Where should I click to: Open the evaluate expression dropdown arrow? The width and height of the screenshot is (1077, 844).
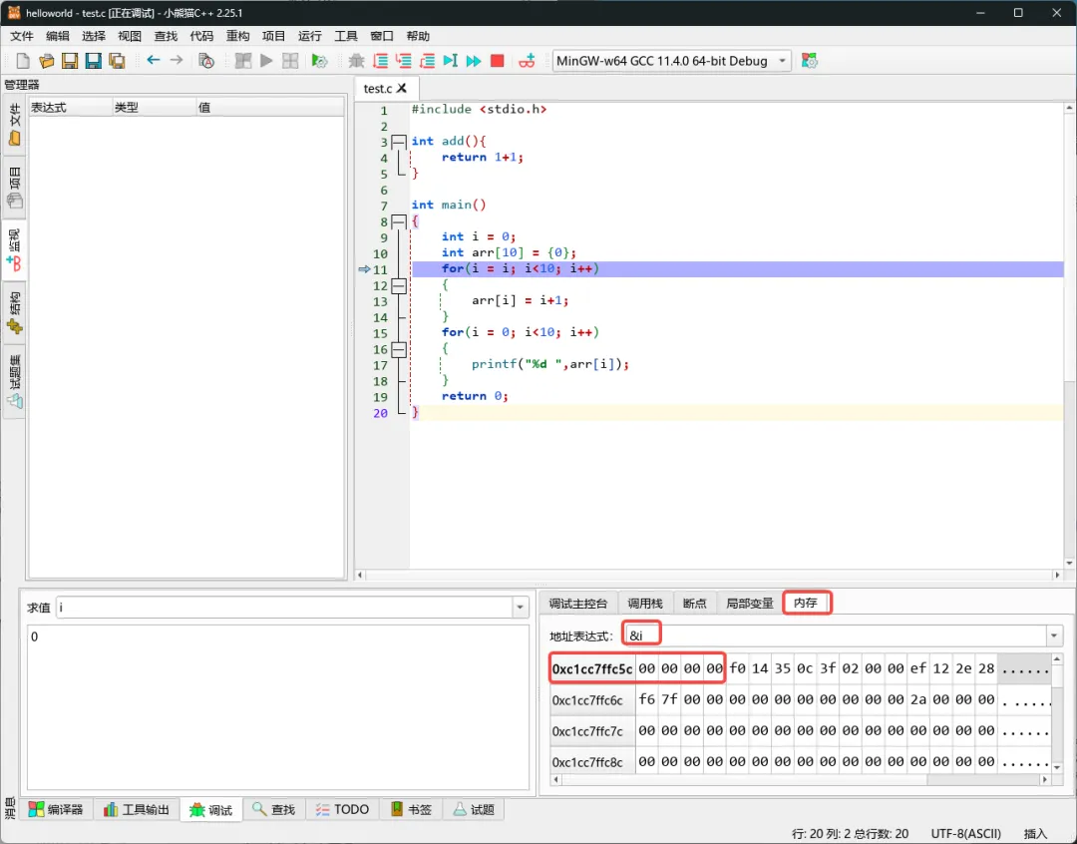click(520, 608)
